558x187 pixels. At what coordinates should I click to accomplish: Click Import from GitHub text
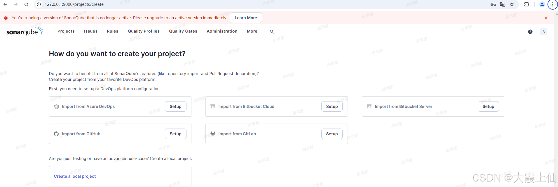tap(81, 134)
